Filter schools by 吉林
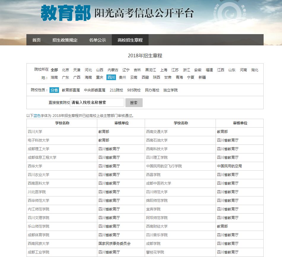The width and height of the screenshot is (282, 257). tap(137, 70)
